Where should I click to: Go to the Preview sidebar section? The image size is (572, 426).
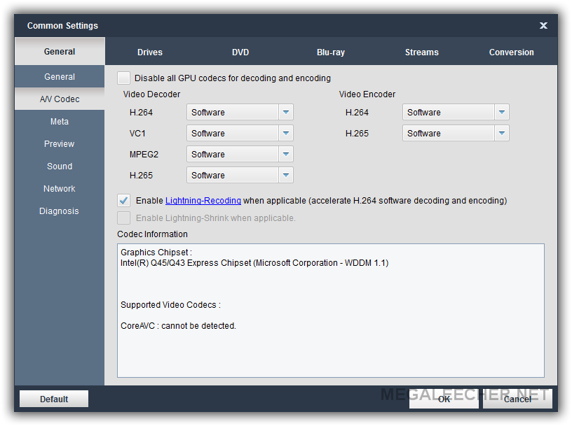pyautogui.click(x=60, y=144)
